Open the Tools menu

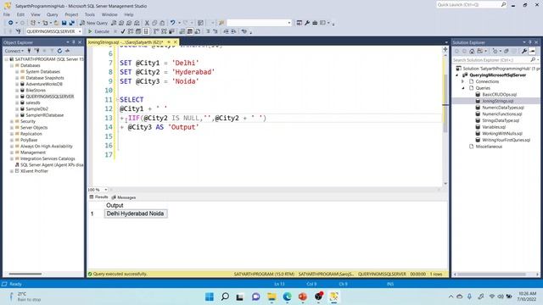point(90,14)
